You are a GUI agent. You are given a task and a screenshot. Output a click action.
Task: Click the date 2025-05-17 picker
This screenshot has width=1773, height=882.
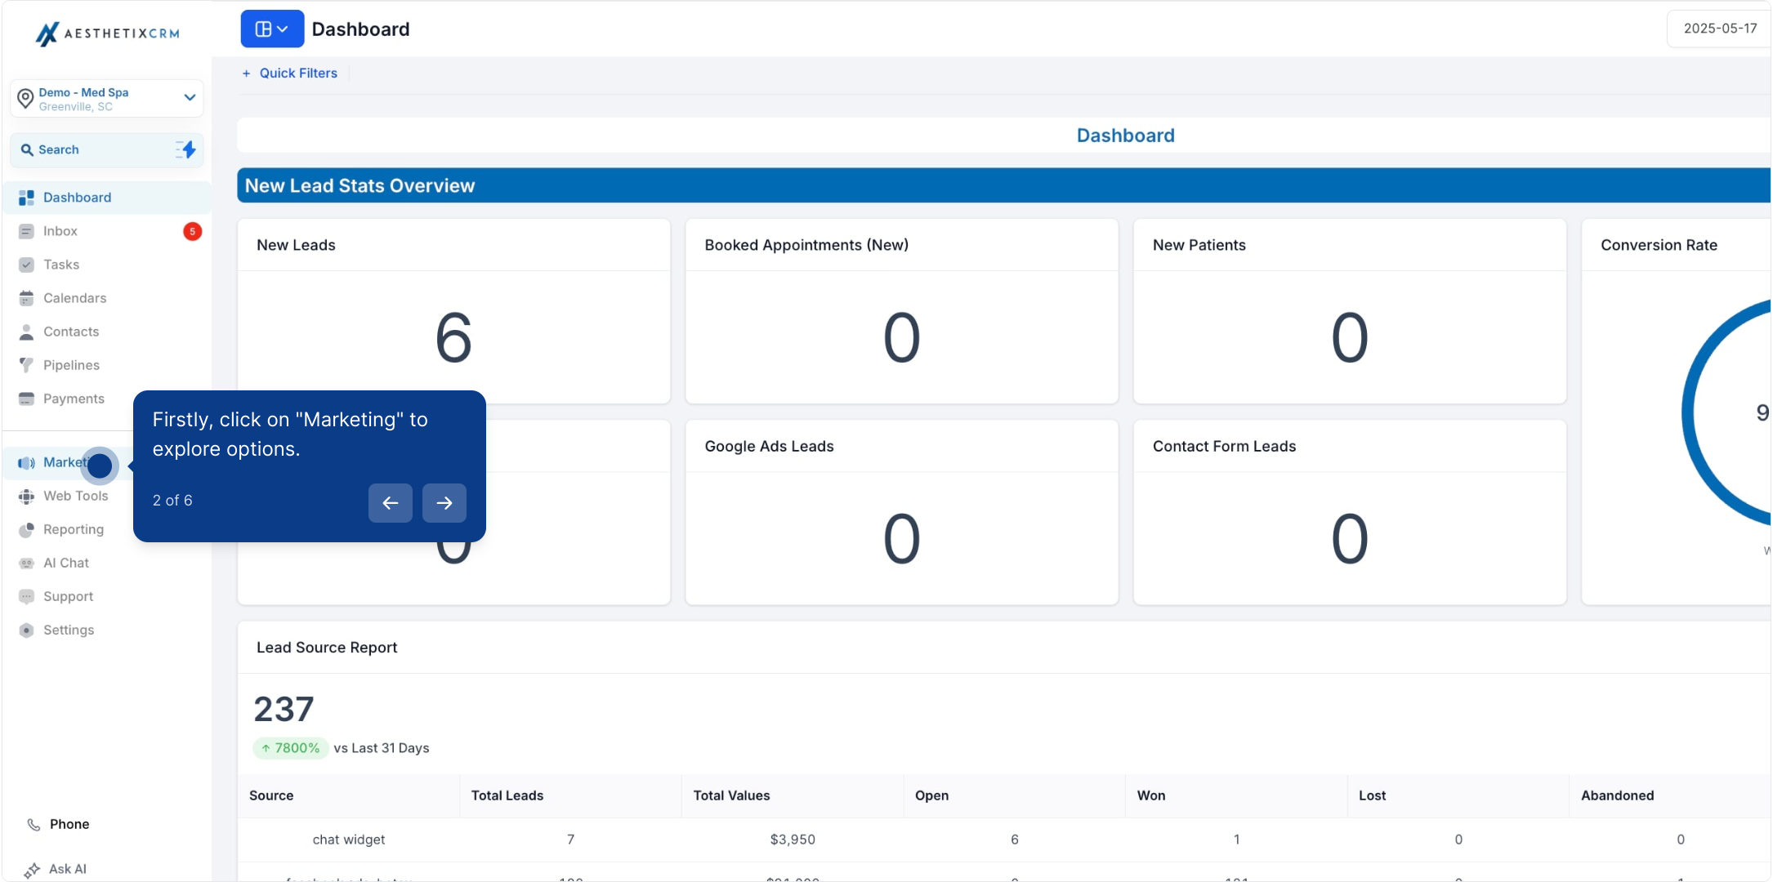[1720, 29]
